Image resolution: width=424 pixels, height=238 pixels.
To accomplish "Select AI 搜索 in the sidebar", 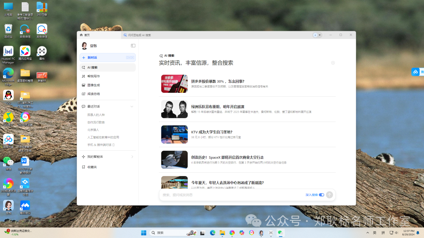I will point(108,67).
